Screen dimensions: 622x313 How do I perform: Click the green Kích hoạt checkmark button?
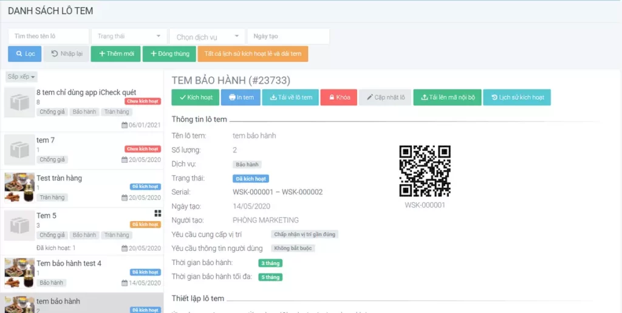[x=196, y=98]
